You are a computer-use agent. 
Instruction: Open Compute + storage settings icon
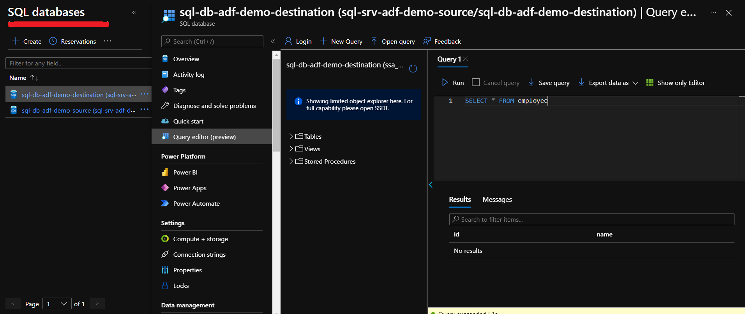point(165,239)
